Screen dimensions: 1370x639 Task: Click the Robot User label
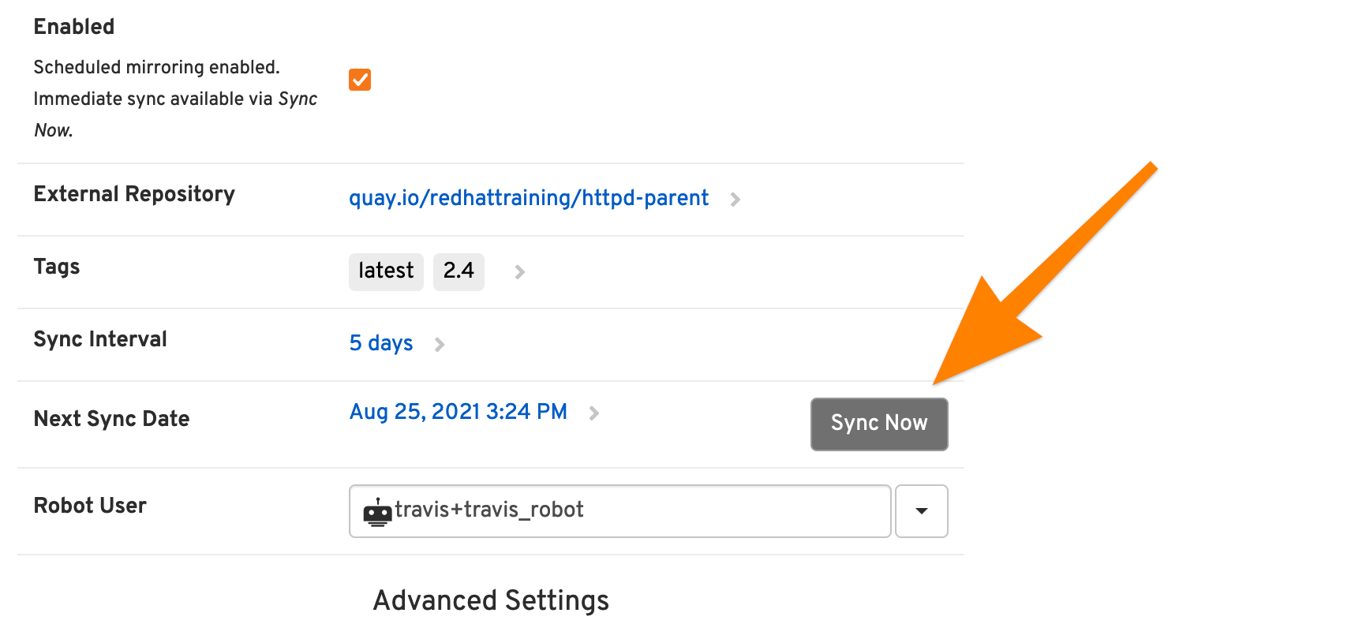click(x=90, y=506)
